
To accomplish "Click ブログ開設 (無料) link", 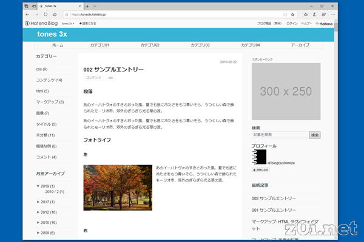I will pyautogui.click(x=269, y=24).
